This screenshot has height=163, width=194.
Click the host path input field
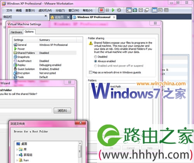click(26, 110)
